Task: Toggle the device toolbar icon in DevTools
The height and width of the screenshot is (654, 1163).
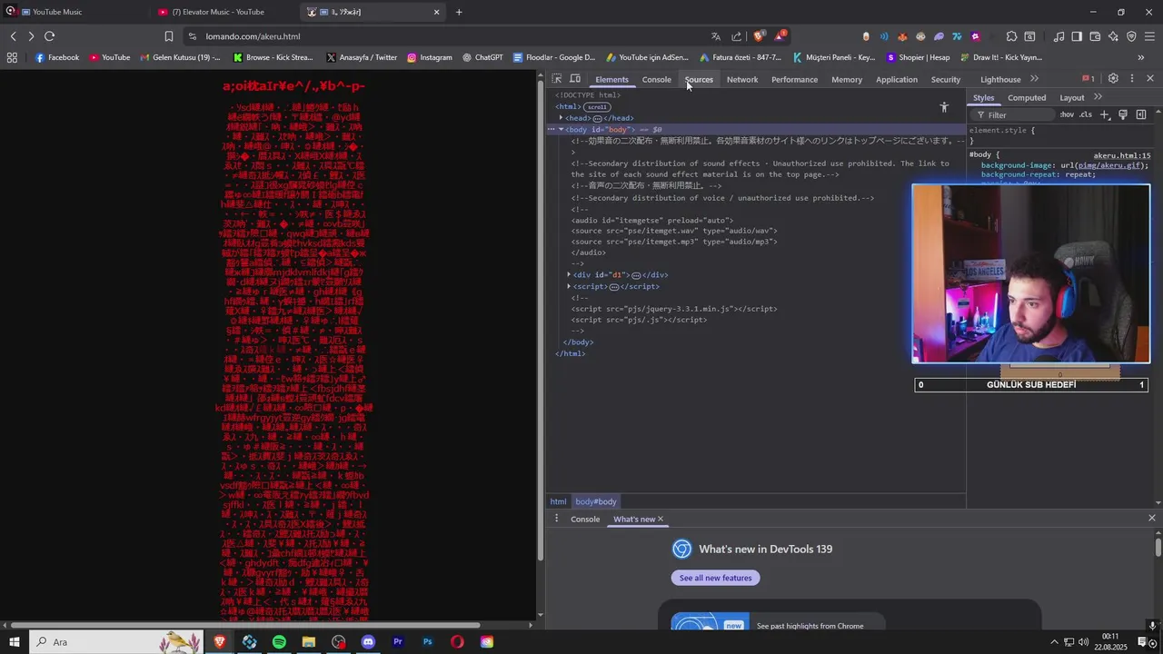Action: click(x=575, y=79)
